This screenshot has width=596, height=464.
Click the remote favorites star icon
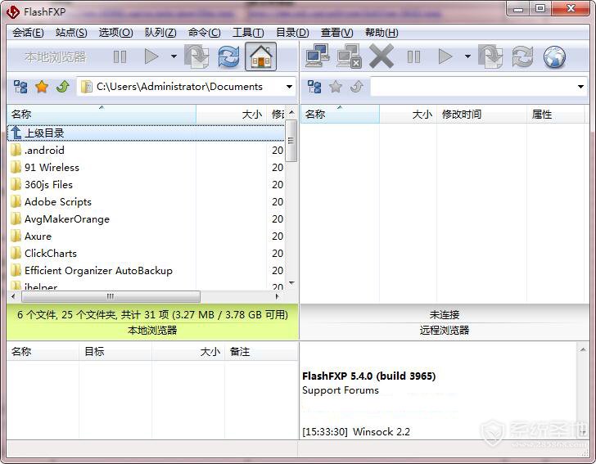click(x=336, y=87)
